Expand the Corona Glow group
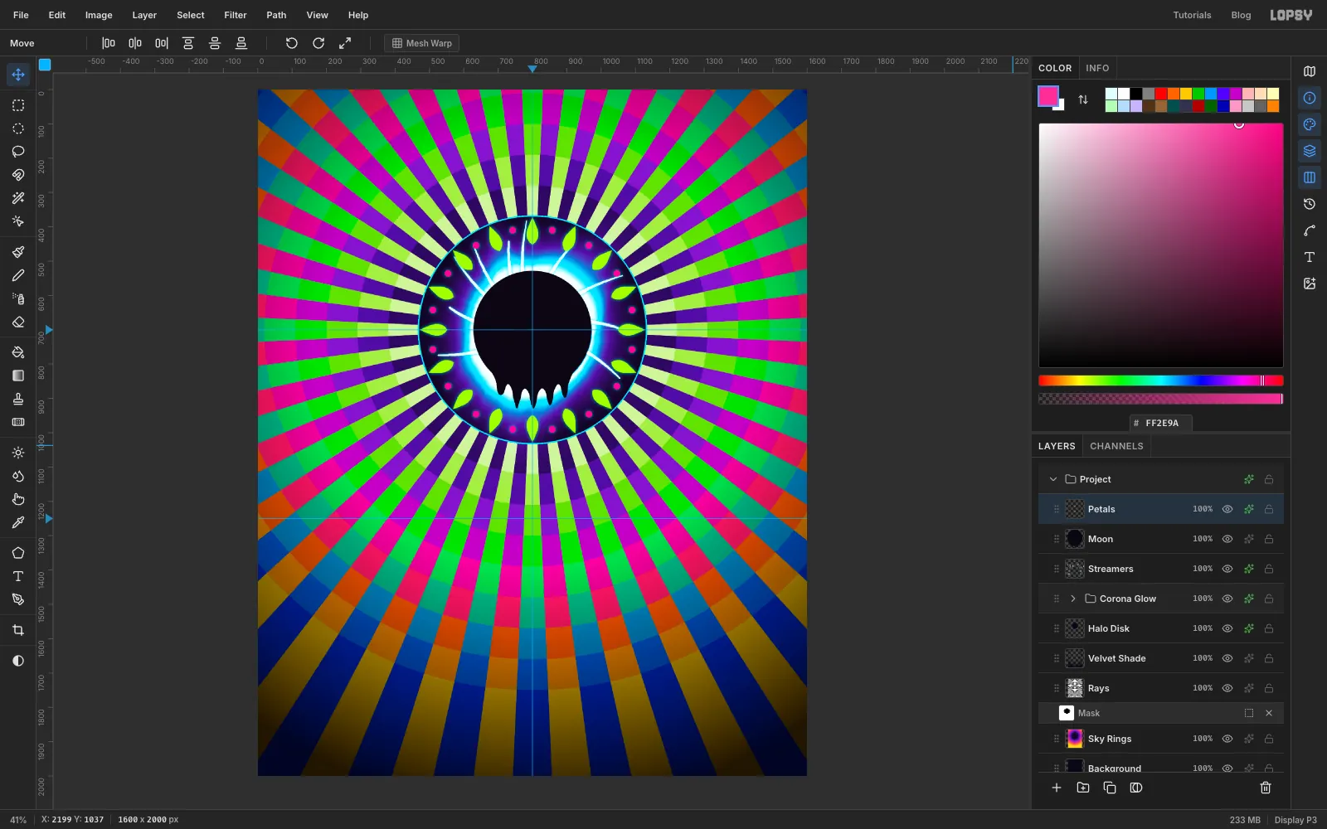This screenshot has width=1327, height=829. [1073, 599]
